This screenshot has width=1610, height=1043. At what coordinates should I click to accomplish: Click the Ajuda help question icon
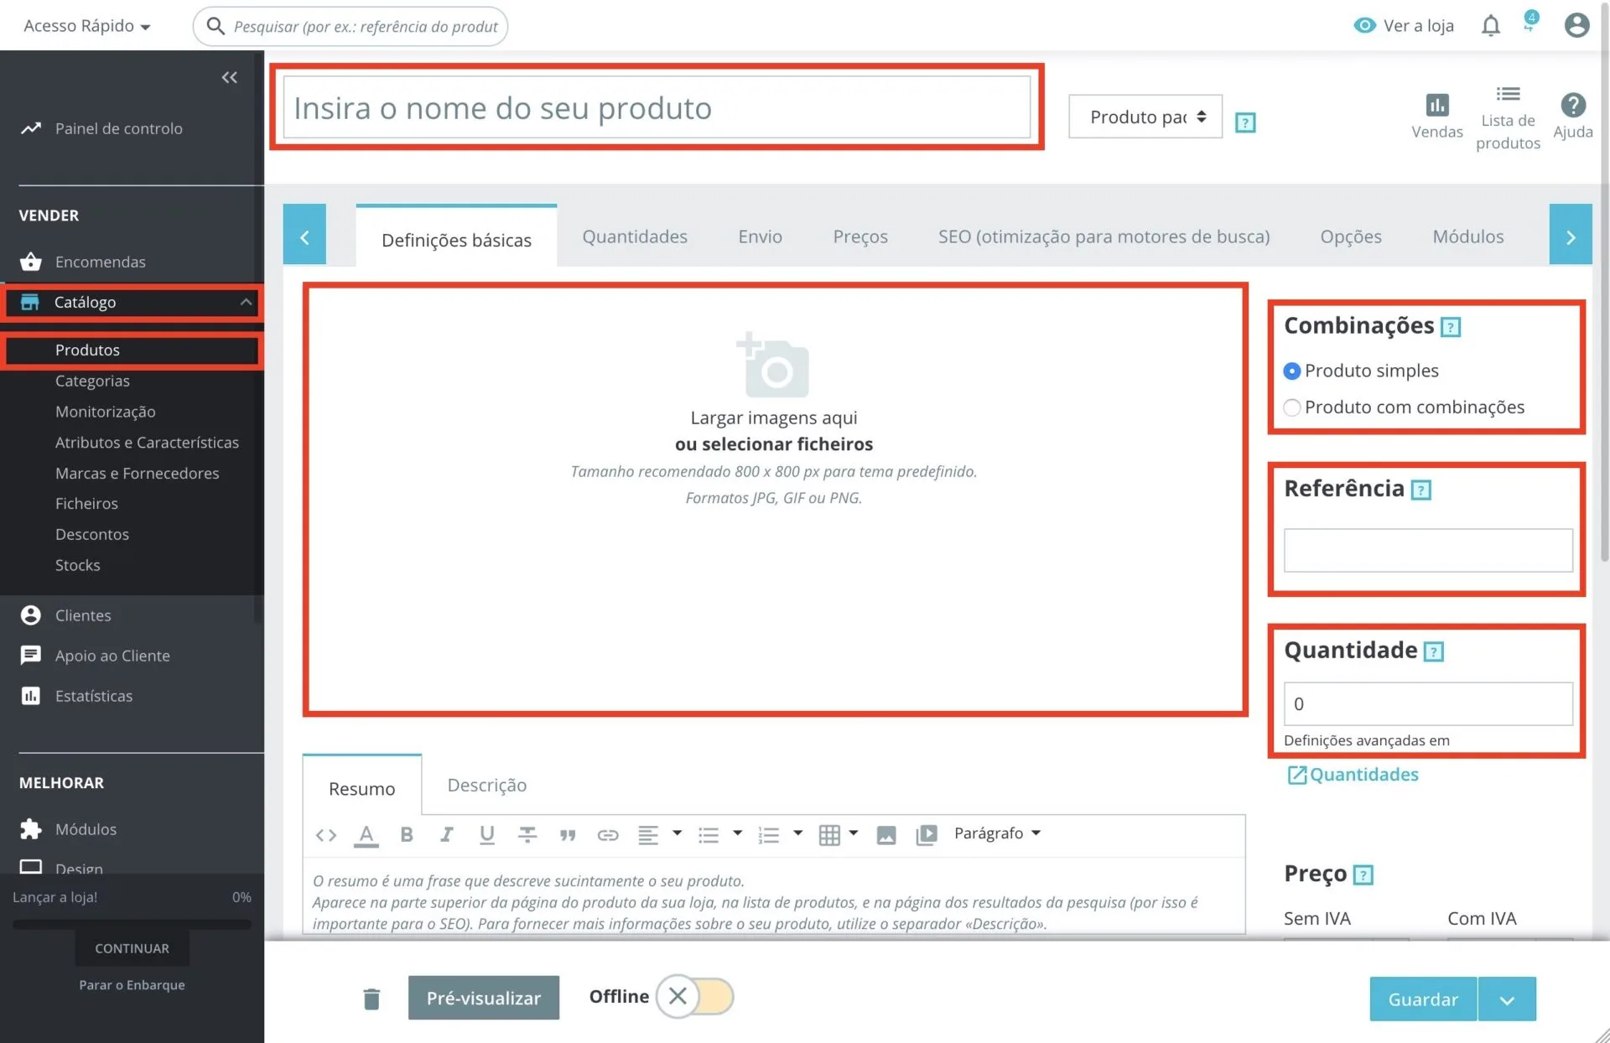[1572, 106]
